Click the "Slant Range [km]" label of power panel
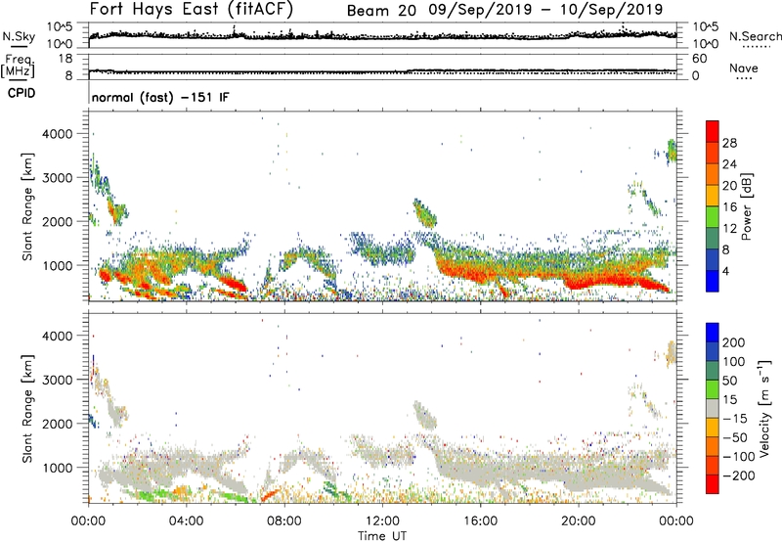 (27, 206)
